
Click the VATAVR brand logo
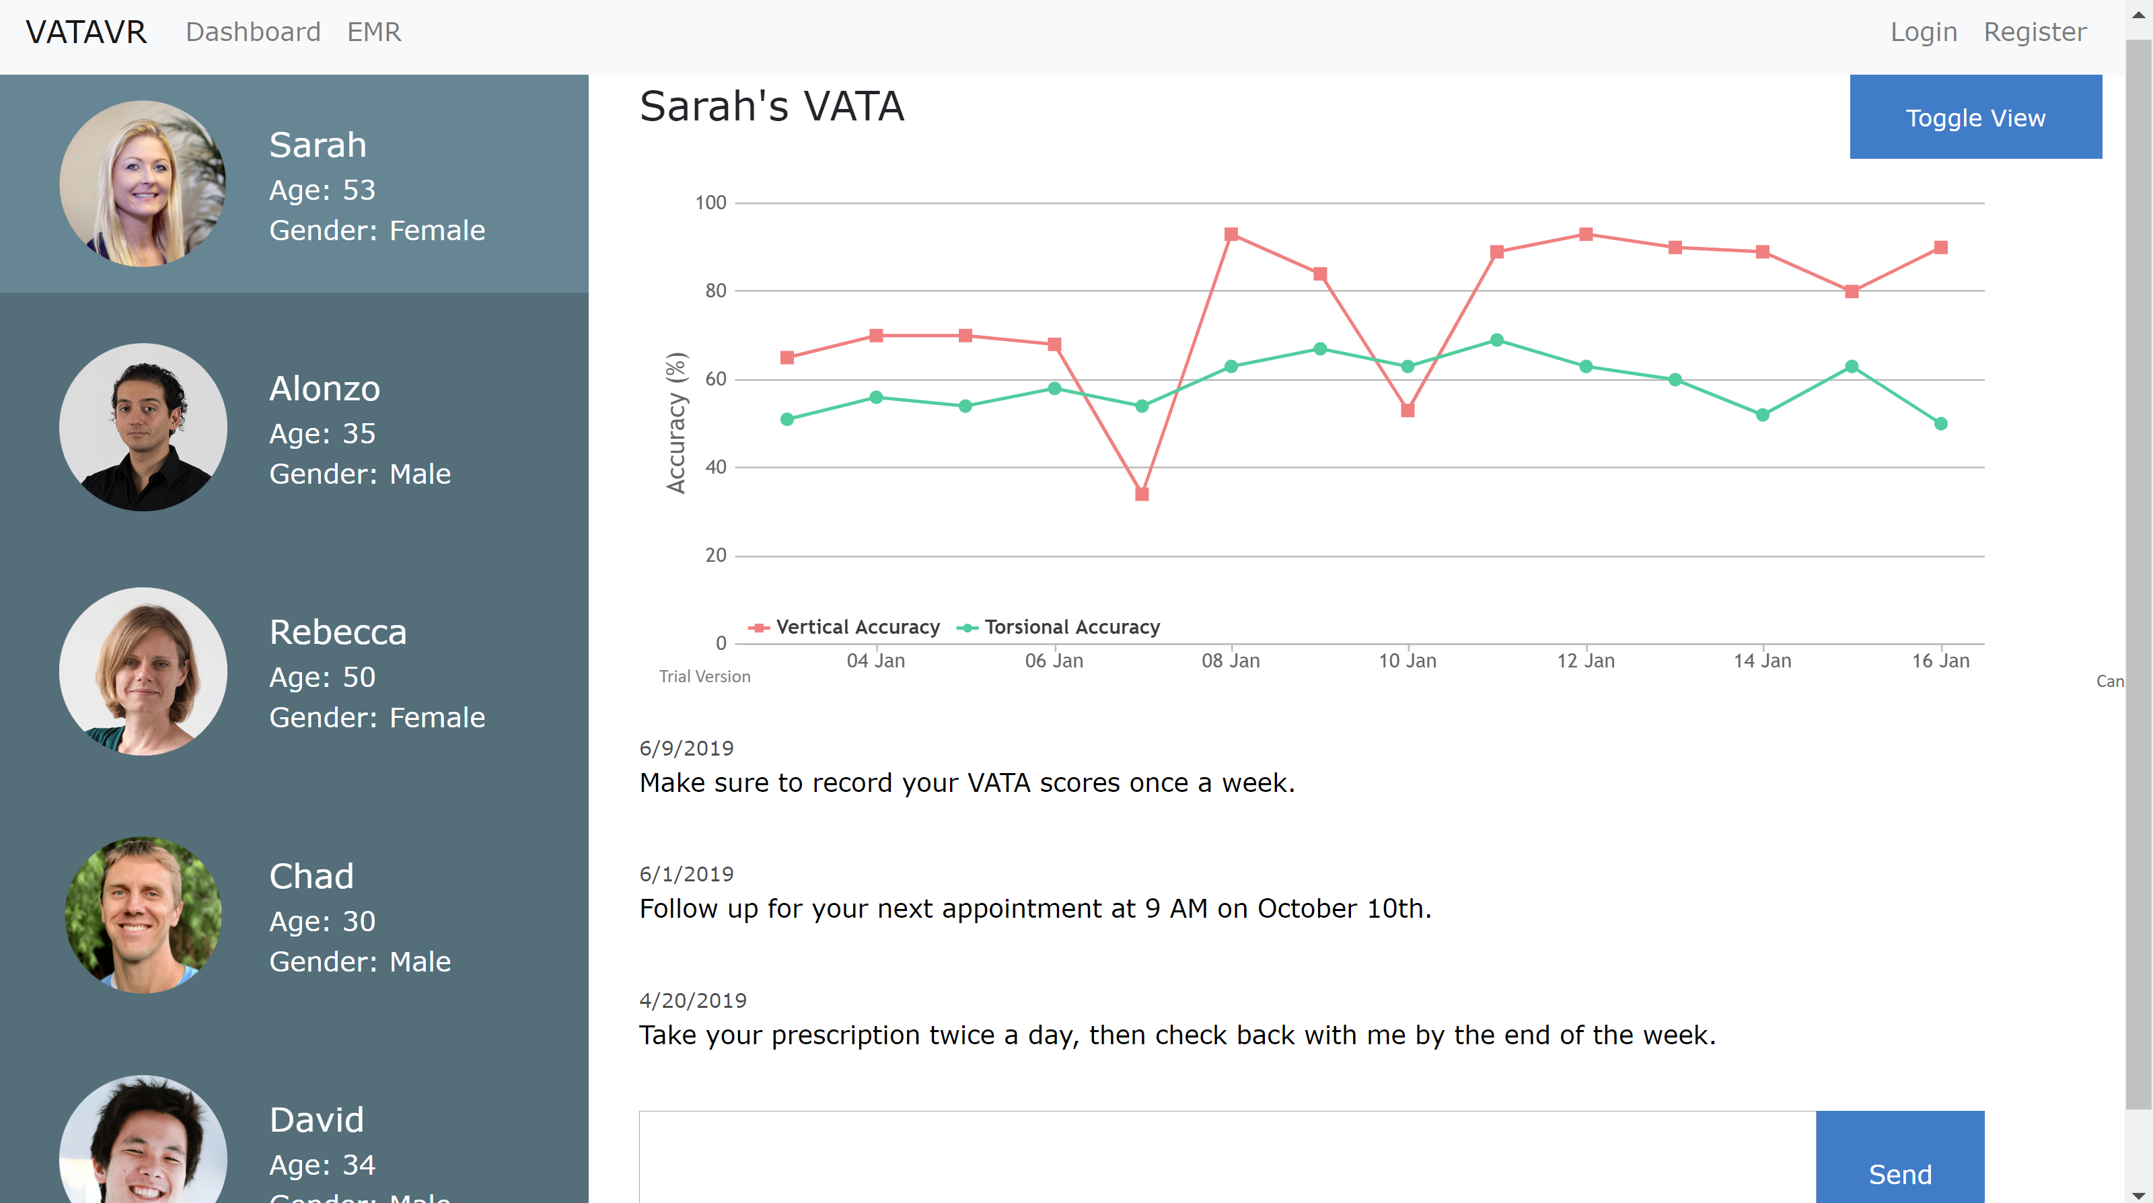(86, 32)
